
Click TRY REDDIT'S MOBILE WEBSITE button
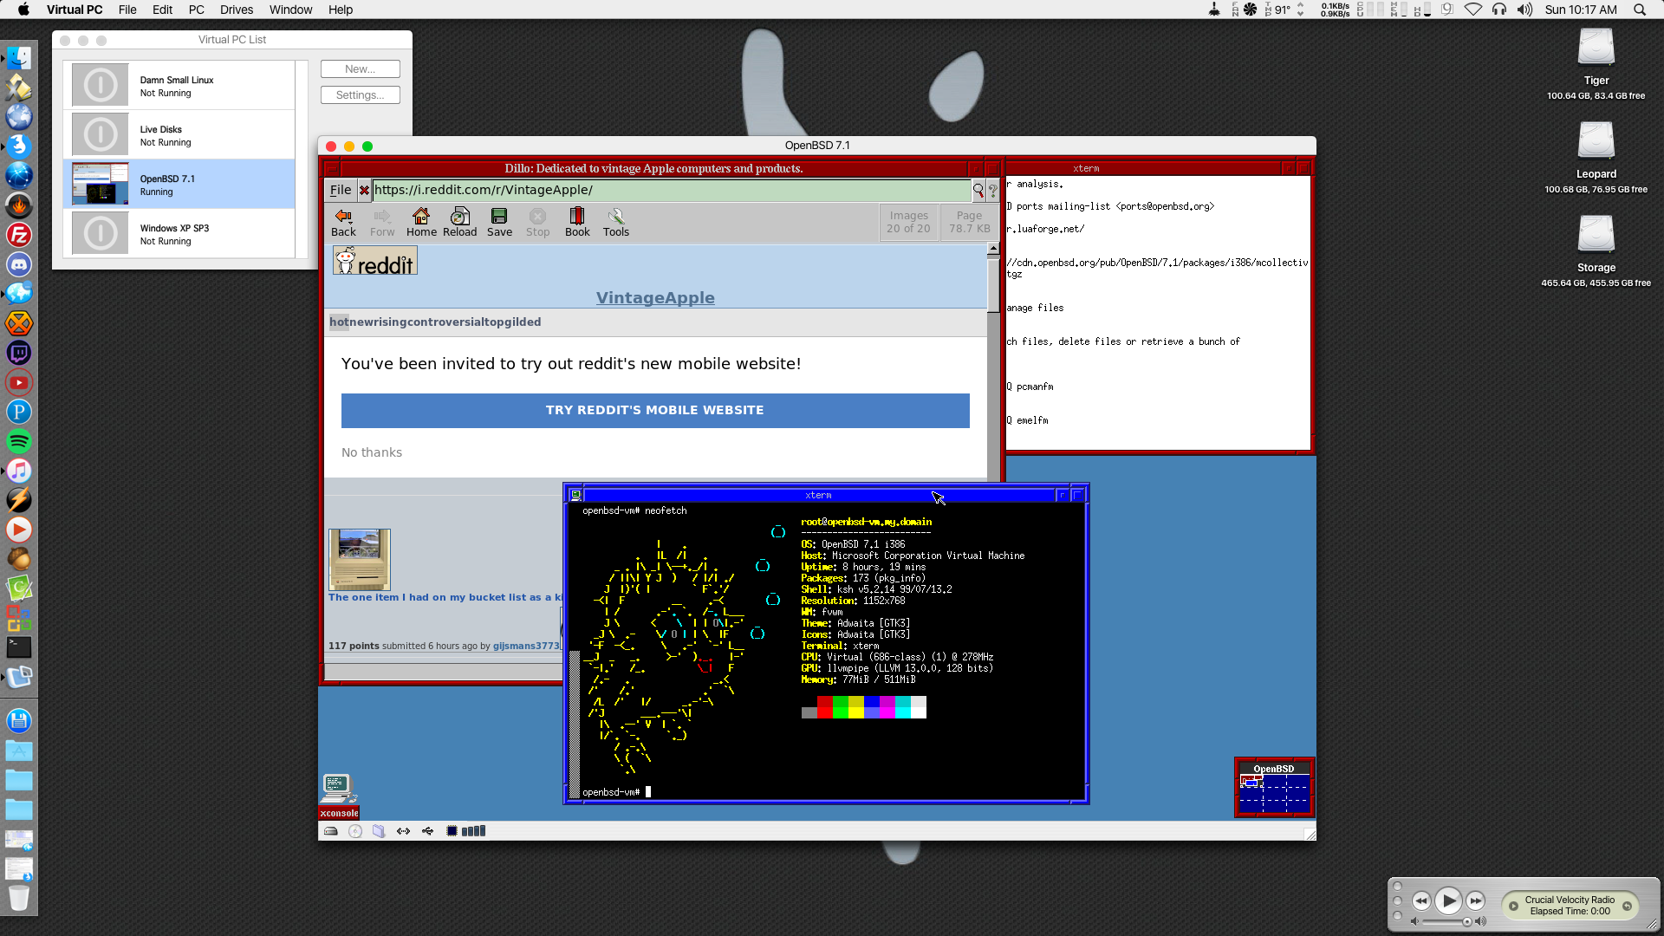coord(654,410)
